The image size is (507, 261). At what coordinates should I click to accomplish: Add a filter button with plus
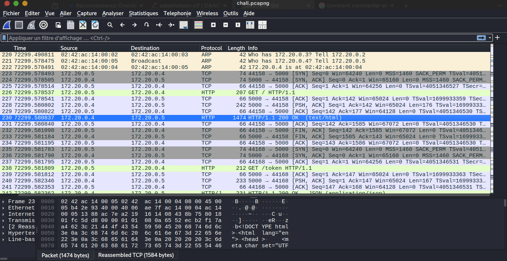[498, 38]
